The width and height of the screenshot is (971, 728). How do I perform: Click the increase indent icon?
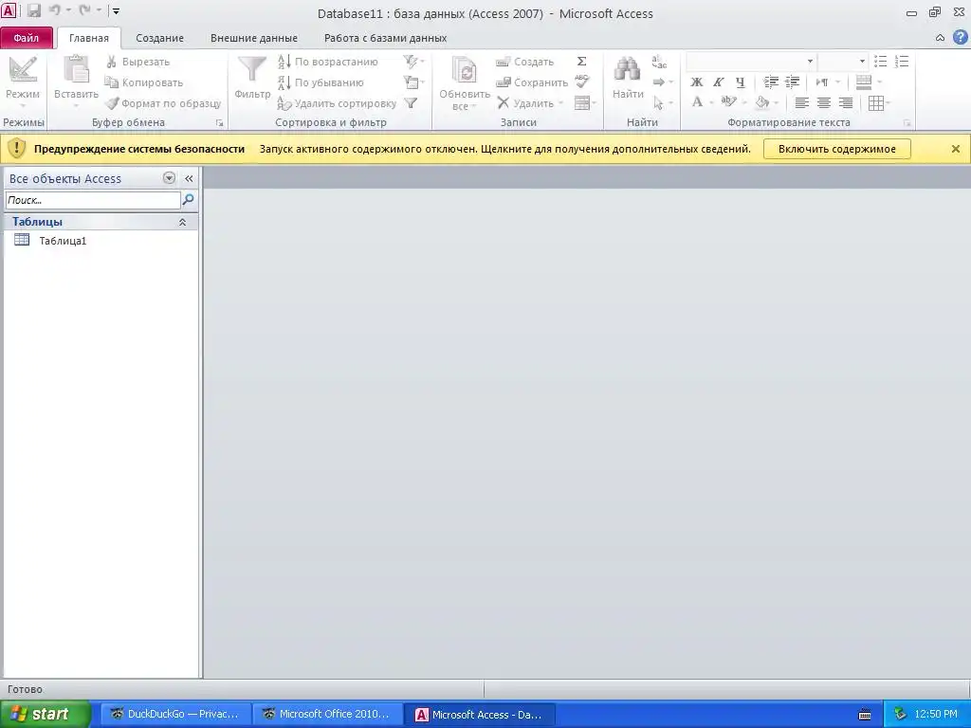(771, 82)
